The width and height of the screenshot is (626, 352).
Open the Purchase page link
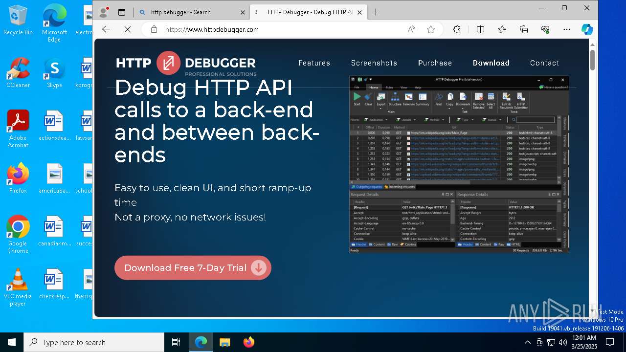pos(435,63)
